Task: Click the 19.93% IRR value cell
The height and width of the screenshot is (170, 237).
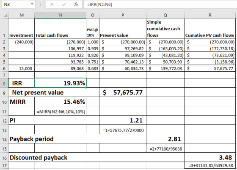Action: click(60, 83)
